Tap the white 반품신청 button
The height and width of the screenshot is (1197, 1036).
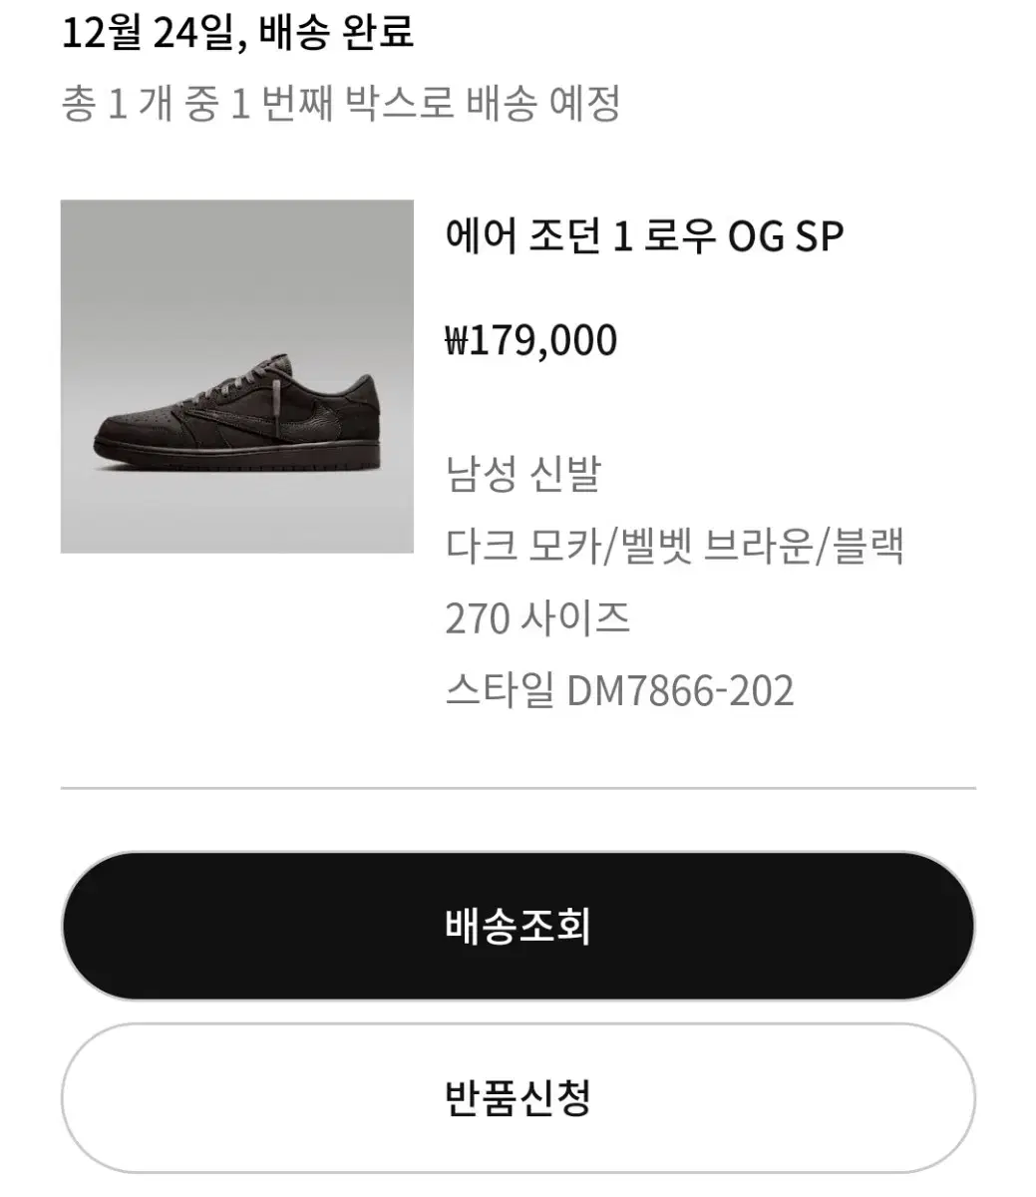click(518, 1098)
